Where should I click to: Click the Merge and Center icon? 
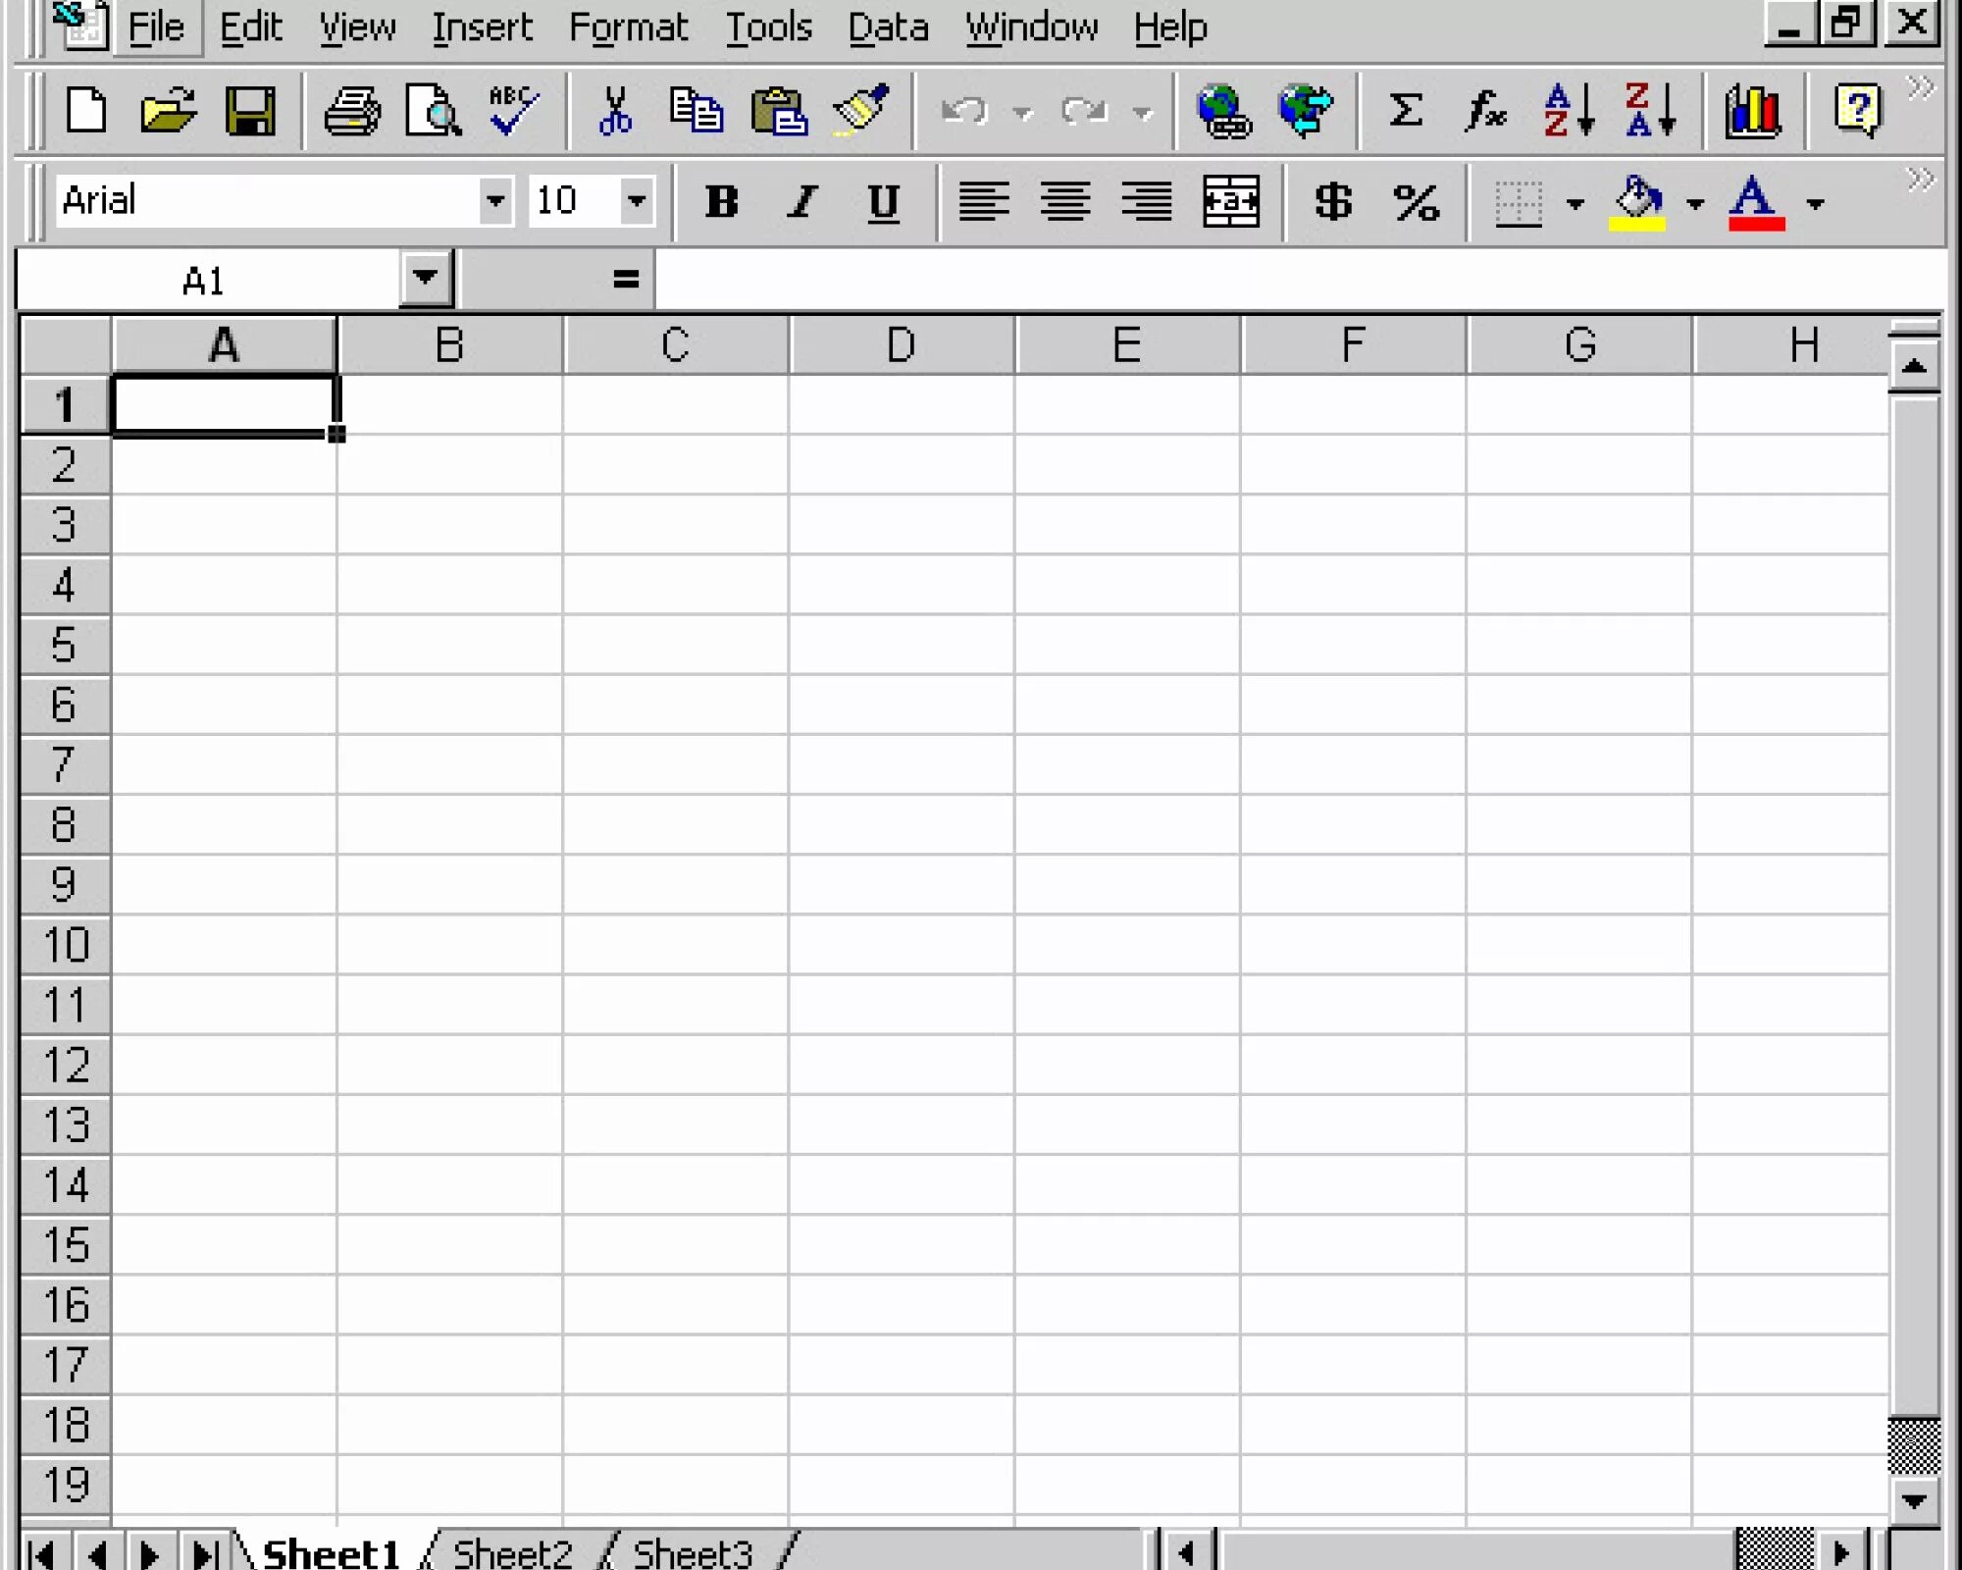[x=1230, y=202]
